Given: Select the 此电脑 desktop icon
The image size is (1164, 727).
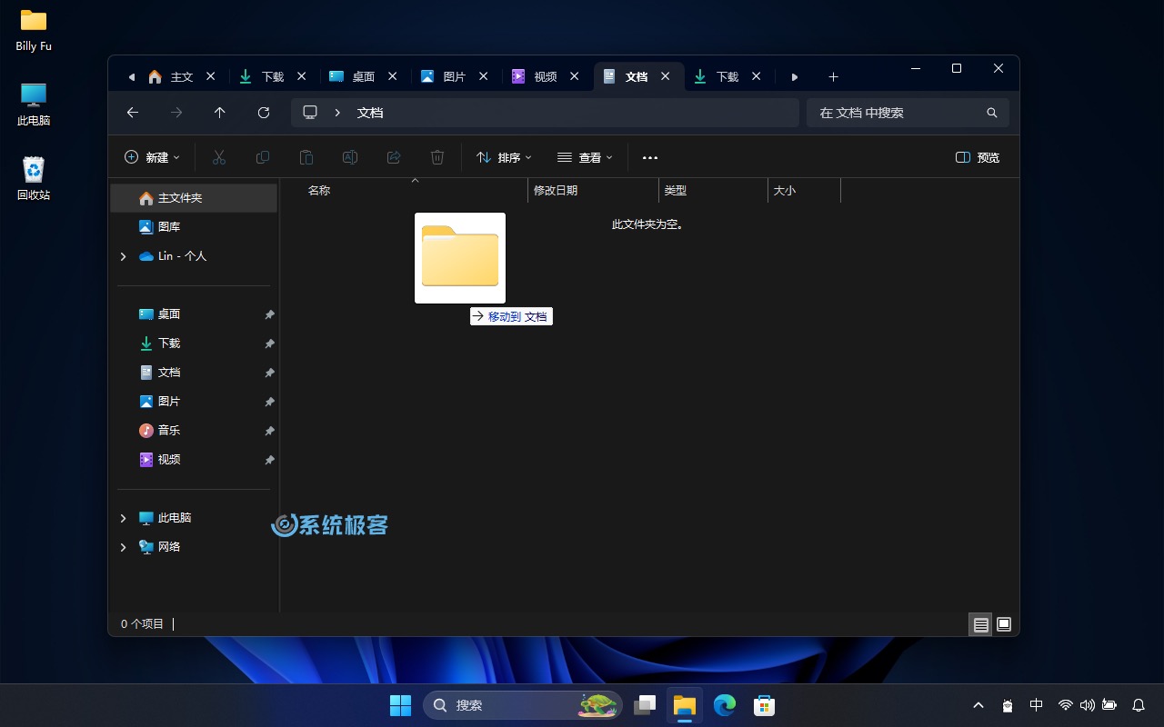Looking at the screenshot, I should [34, 104].
